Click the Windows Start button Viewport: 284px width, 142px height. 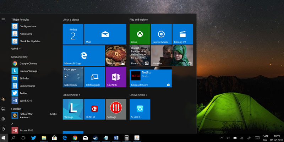[3, 138]
